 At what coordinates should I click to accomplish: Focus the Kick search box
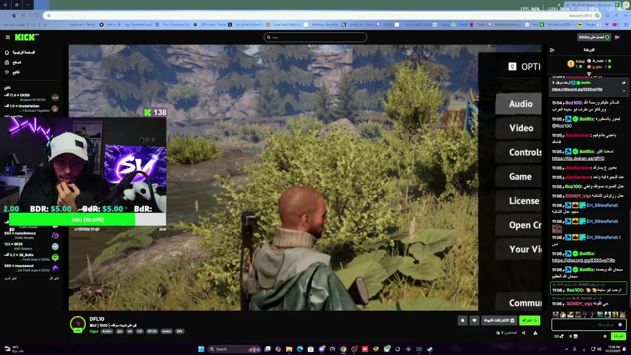click(315, 37)
